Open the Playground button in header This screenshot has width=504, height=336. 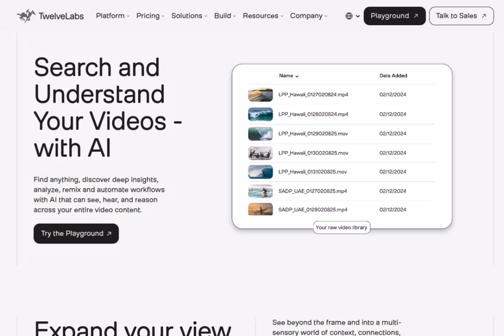pyautogui.click(x=394, y=16)
